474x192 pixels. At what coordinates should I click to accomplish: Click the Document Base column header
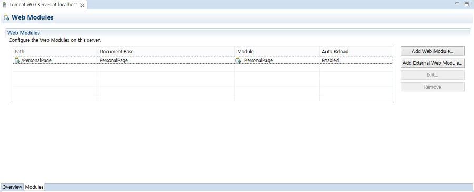[166, 52]
